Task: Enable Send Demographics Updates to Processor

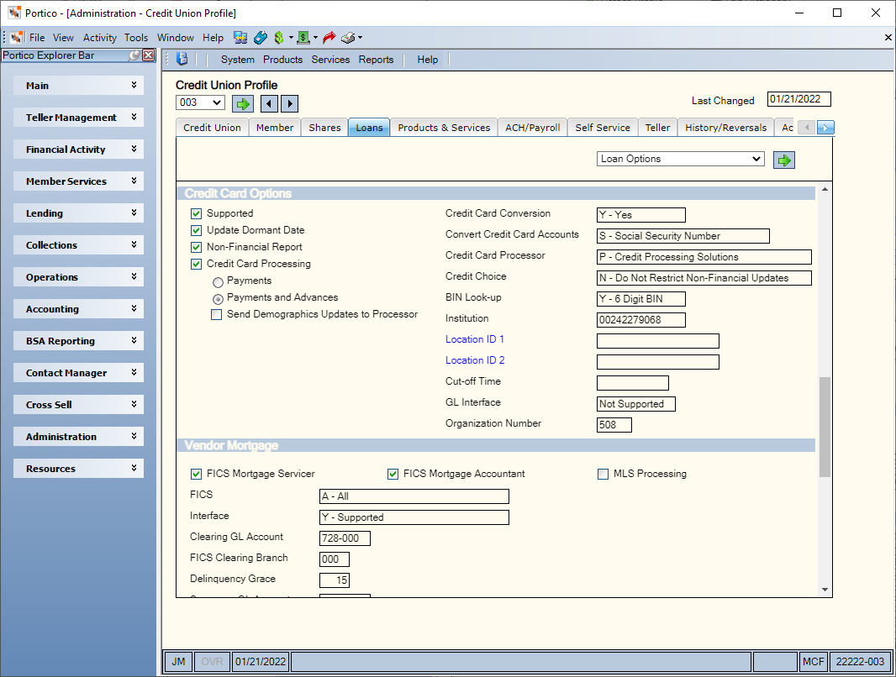Action: pyautogui.click(x=216, y=314)
